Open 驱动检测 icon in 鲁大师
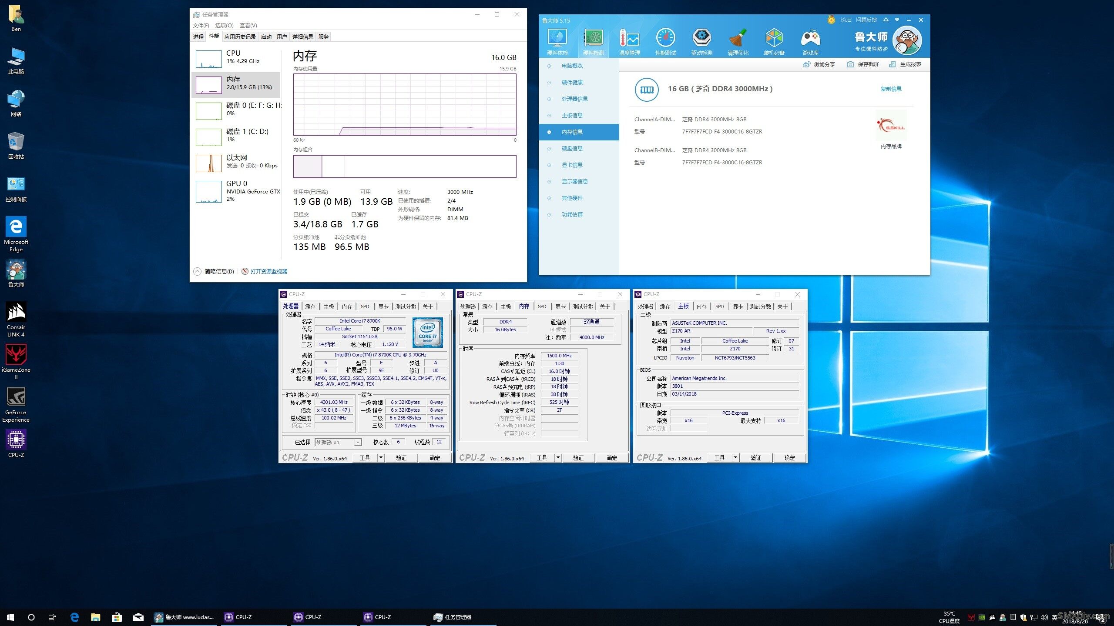 [x=702, y=41]
